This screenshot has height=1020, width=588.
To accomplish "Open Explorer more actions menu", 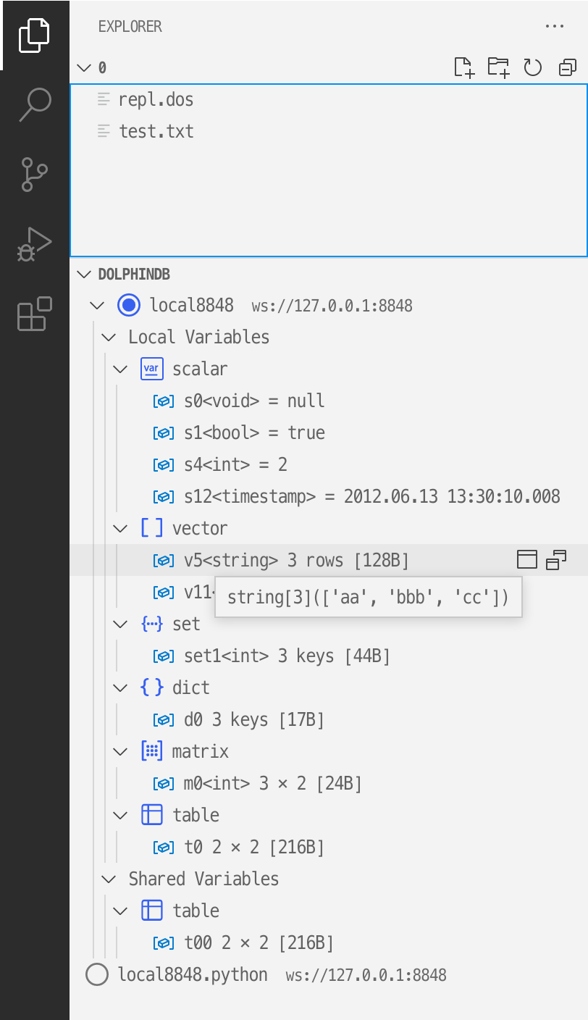I will [x=554, y=26].
